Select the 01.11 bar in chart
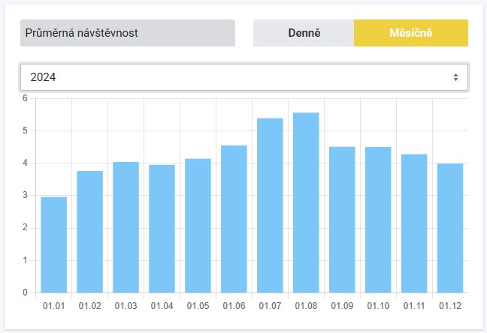The image size is (487, 333). [x=414, y=223]
